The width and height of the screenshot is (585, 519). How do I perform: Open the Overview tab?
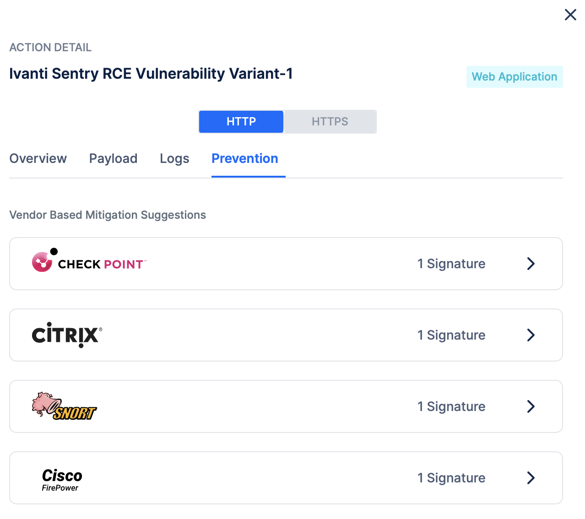pos(38,158)
